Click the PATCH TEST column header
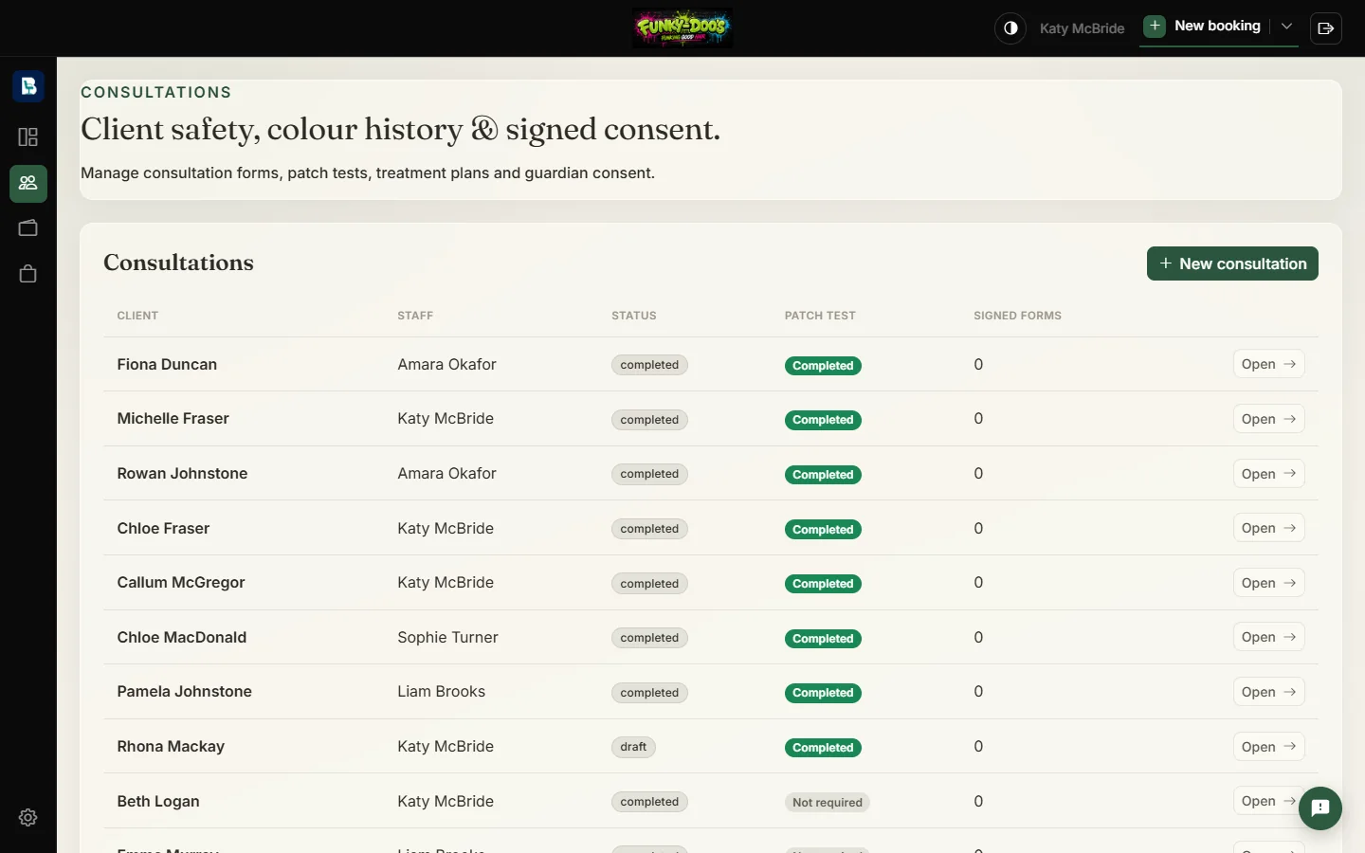Image resolution: width=1365 pixels, height=853 pixels. point(820,316)
